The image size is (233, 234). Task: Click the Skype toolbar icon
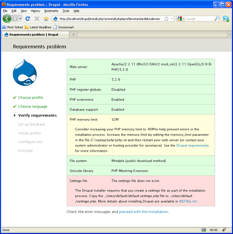pyautogui.click(x=226, y=19)
